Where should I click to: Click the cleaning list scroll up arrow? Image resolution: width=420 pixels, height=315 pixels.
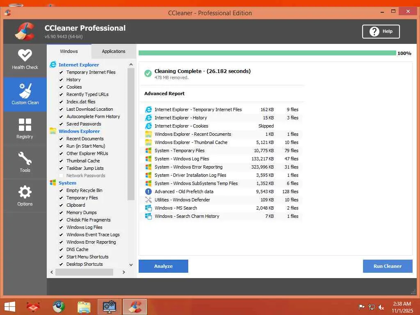(131, 64)
